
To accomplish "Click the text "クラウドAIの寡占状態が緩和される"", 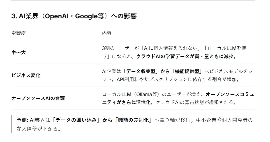I will pos(194,102).
